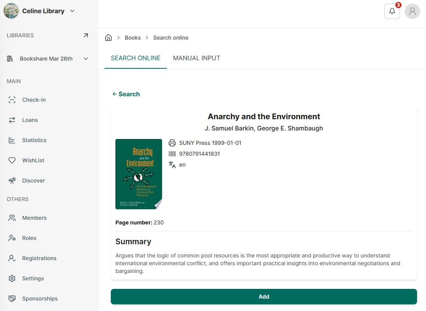Click the Check-in scan icon
This screenshot has width=426, height=311.
point(12,100)
